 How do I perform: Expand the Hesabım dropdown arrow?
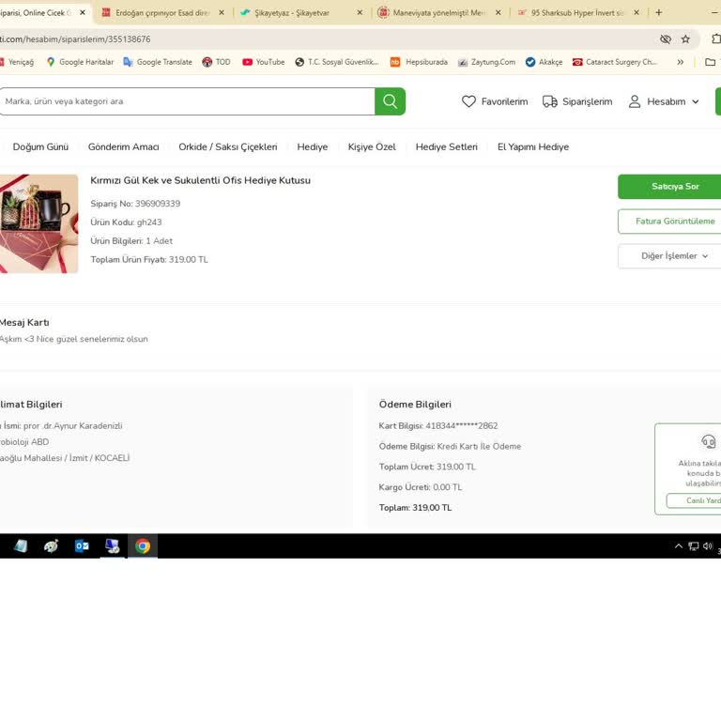(696, 101)
